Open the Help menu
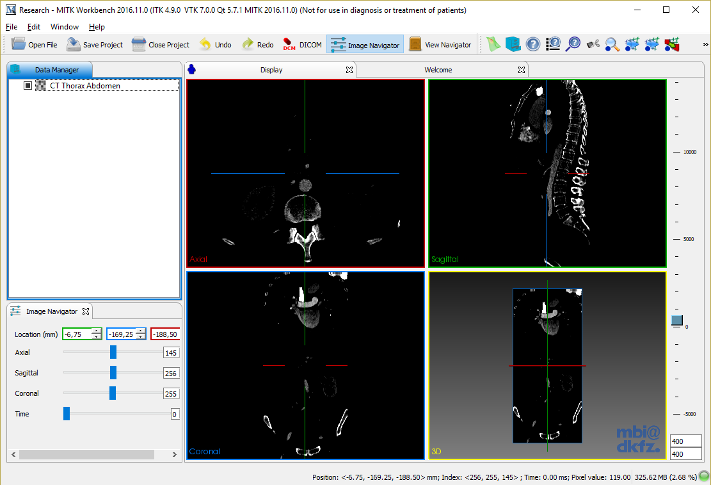 (97, 27)
